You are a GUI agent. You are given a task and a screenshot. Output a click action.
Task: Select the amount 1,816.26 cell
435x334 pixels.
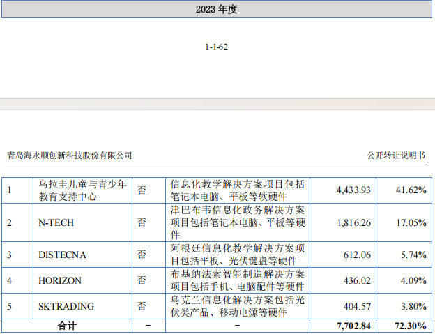click(353, 222)
